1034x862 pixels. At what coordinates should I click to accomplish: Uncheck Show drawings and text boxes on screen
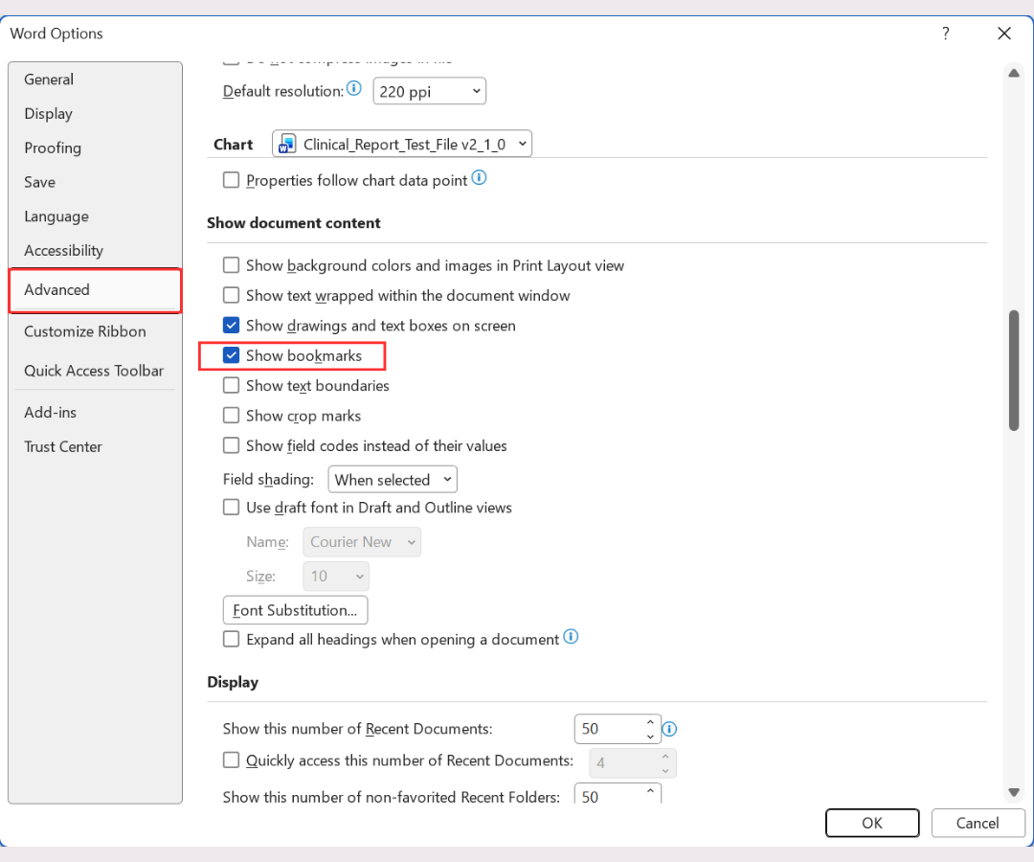[231, 325]
